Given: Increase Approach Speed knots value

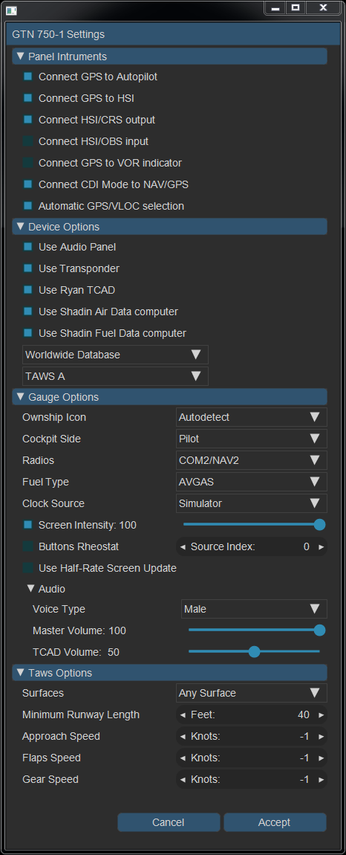Looking at the screenshot, I should click(x=321, y=737).
